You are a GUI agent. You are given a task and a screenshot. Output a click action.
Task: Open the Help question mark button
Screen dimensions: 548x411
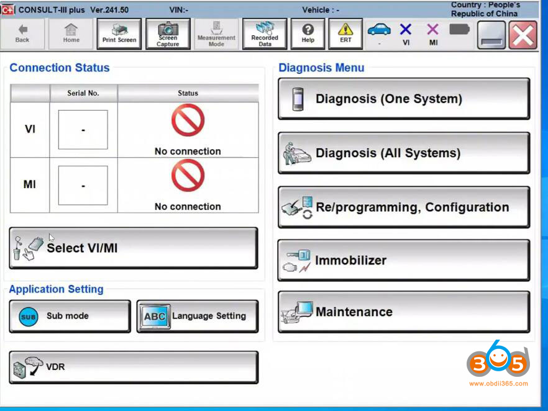[308, 34]
